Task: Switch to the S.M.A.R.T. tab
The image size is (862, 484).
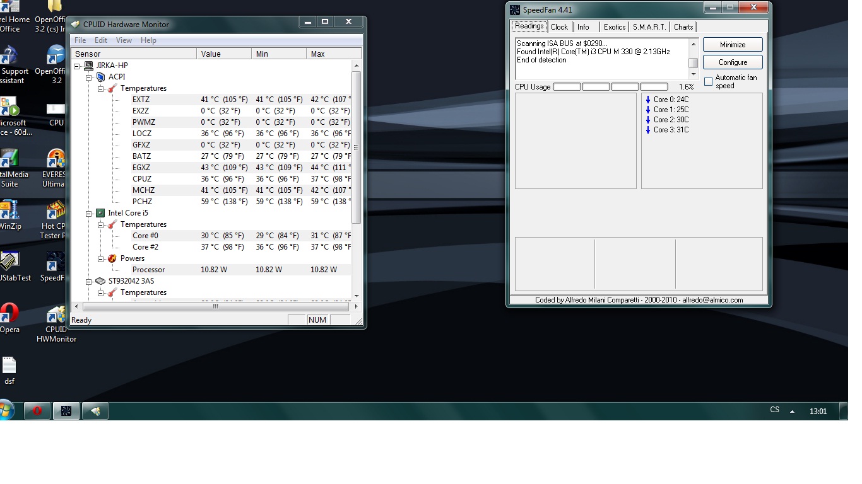Action: pyautogui.click(x=649, y=27)
